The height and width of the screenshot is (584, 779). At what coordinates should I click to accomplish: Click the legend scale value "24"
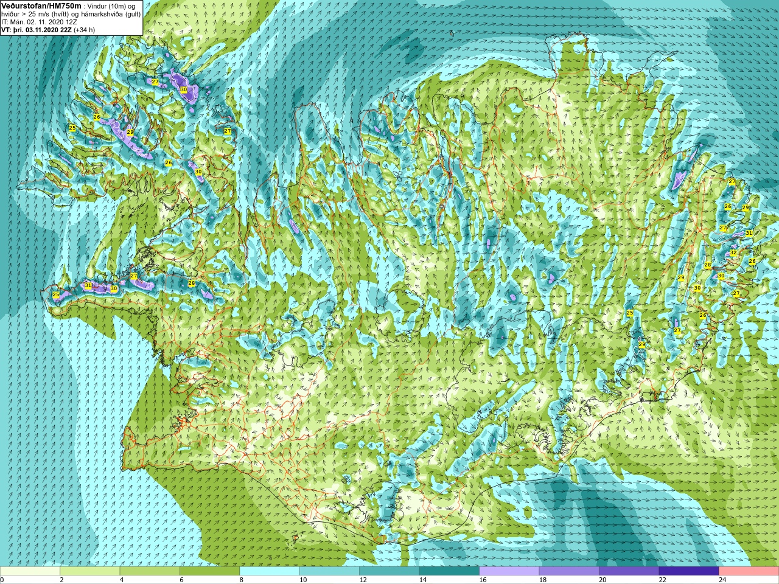(722, 580)
